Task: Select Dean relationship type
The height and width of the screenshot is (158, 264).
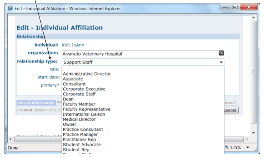Action: pos(68,99)
